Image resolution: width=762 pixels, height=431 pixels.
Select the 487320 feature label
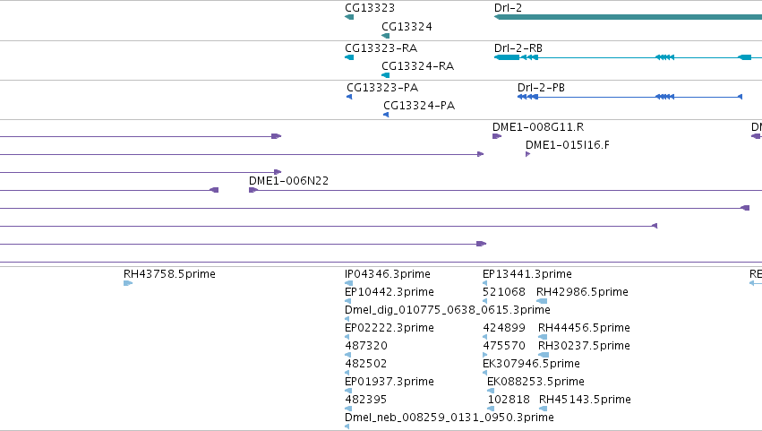coord(366,346)
